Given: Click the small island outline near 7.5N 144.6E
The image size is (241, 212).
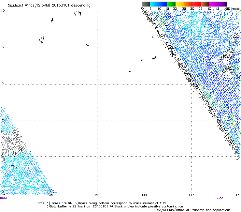Looking at the screenshot, I should coord(154,58).
